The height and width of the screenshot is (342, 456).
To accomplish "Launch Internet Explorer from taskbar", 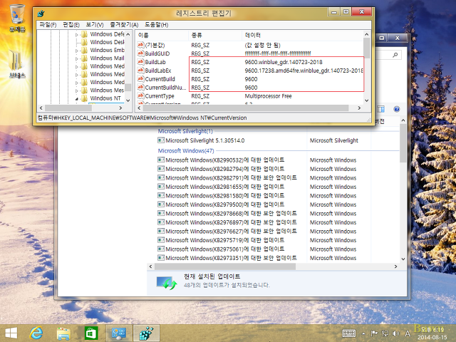I will click(x=36, y=333).
